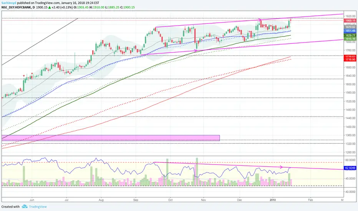
Task: Select the low price L:1885.25
Action: tap(112, 7)
